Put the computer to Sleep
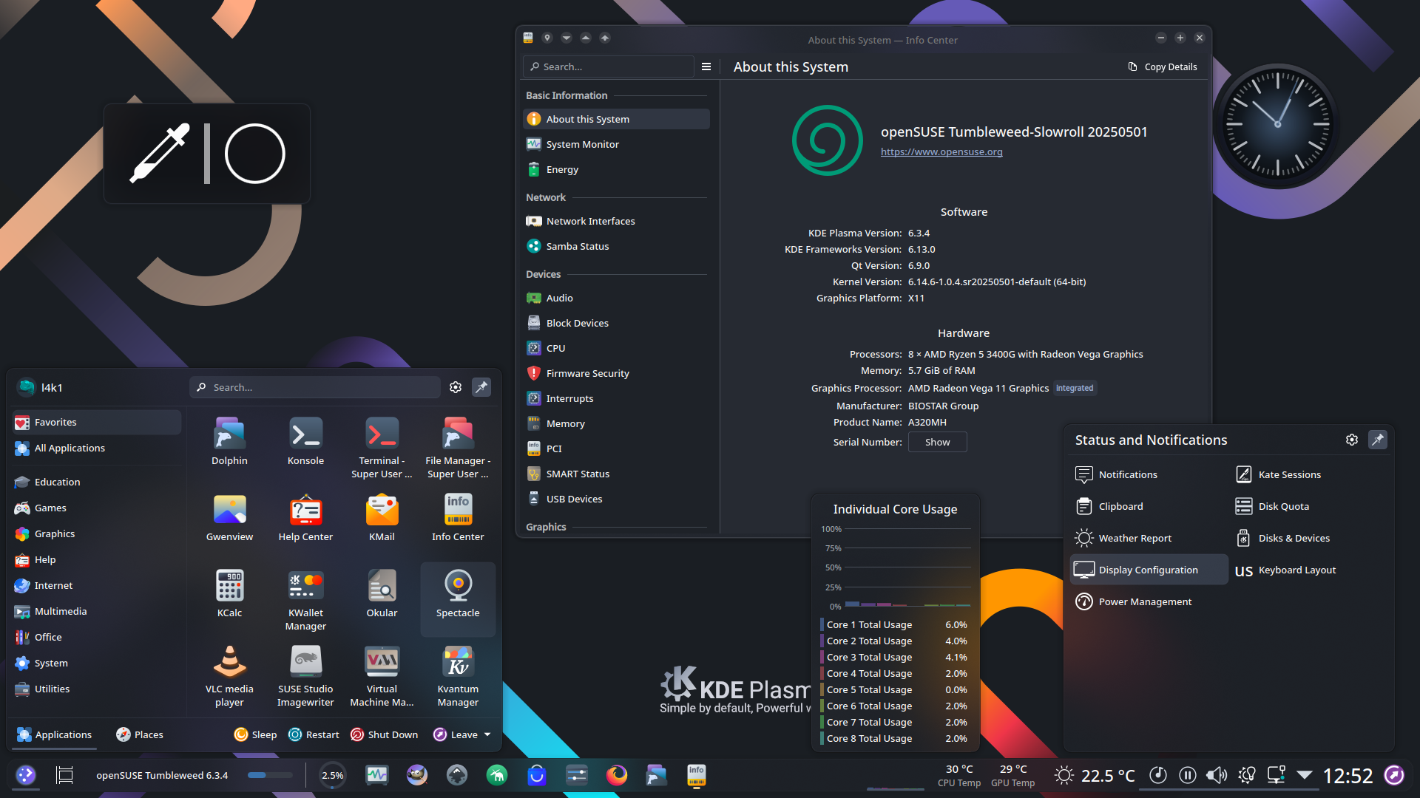1420x798 pixels. click(x=255, y=734)
